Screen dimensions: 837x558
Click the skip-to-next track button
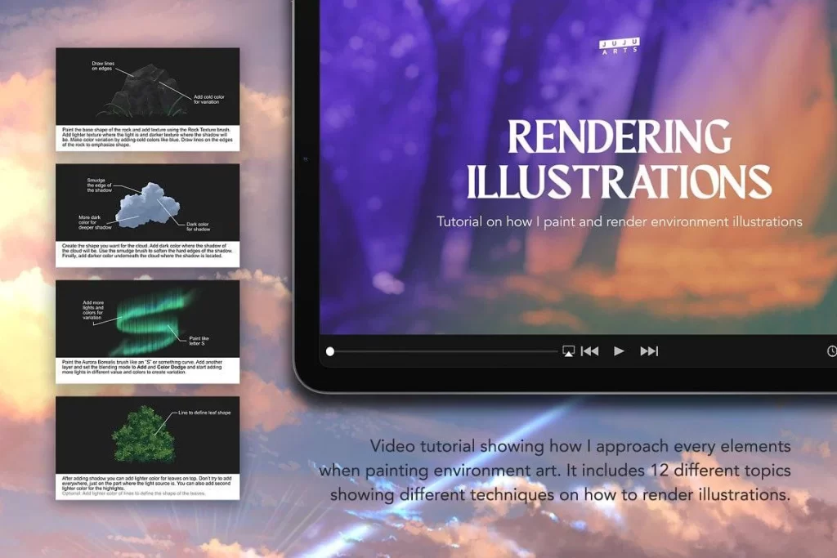point(649,351)
